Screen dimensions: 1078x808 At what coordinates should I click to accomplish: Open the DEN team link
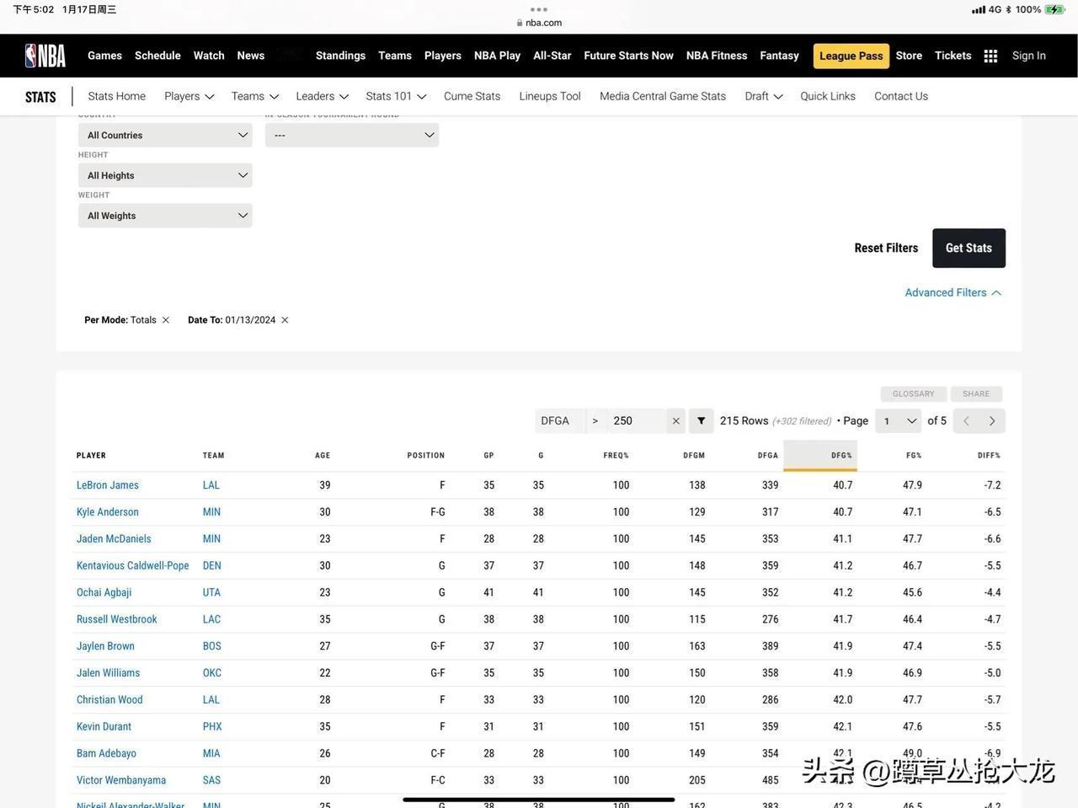coord(212,565)
